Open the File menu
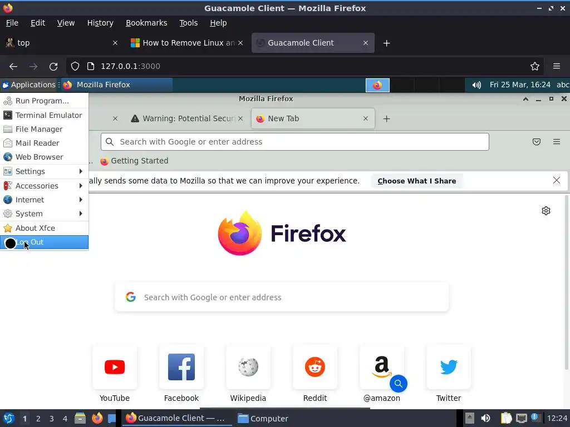This screenshot has width=570, height=427. (x=12, y=23)
